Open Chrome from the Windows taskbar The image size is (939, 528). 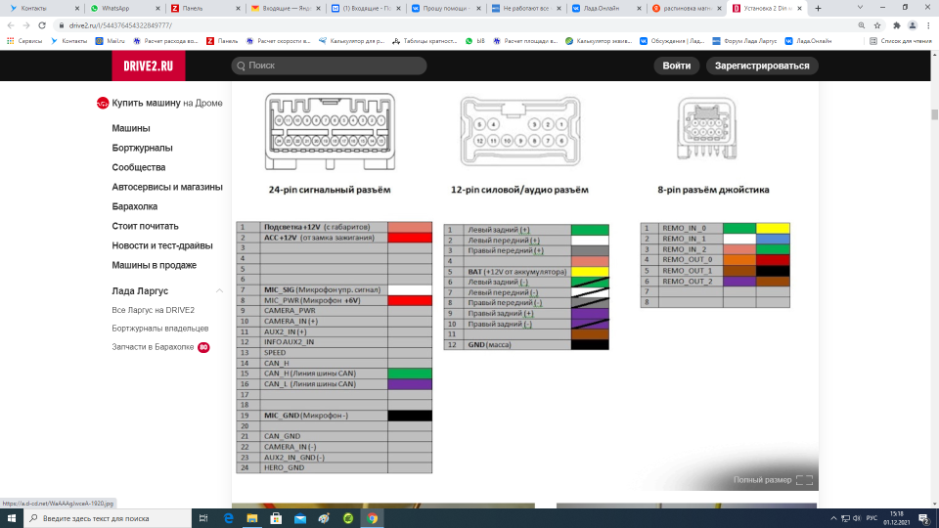pyautogui.click(x=372, y=518)
